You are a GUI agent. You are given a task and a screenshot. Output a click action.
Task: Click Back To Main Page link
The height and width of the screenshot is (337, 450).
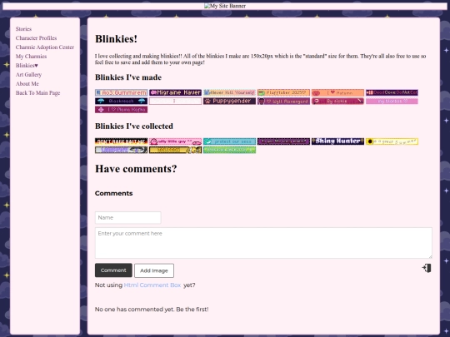37,93
